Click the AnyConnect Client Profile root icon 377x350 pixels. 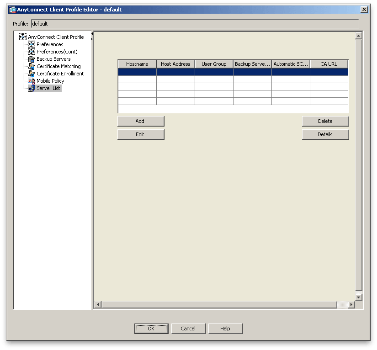(x=22, y=37)
